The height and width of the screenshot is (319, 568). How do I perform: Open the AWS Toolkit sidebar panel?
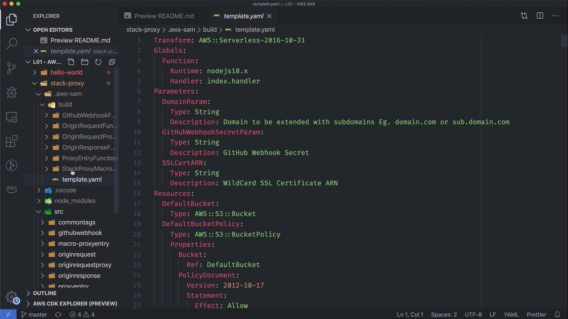(x=12, y=189)
